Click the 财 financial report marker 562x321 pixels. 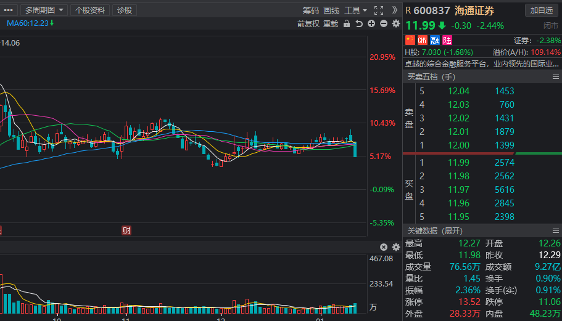click(x=126, y=230)
